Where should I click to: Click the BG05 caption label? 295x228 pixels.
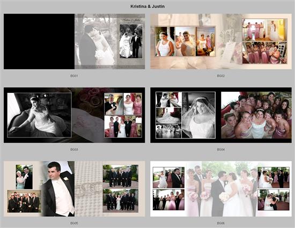coord(74,223)
